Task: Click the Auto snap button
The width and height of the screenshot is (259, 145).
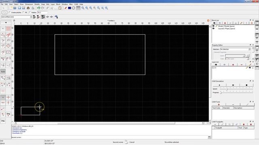Action: 3,72
